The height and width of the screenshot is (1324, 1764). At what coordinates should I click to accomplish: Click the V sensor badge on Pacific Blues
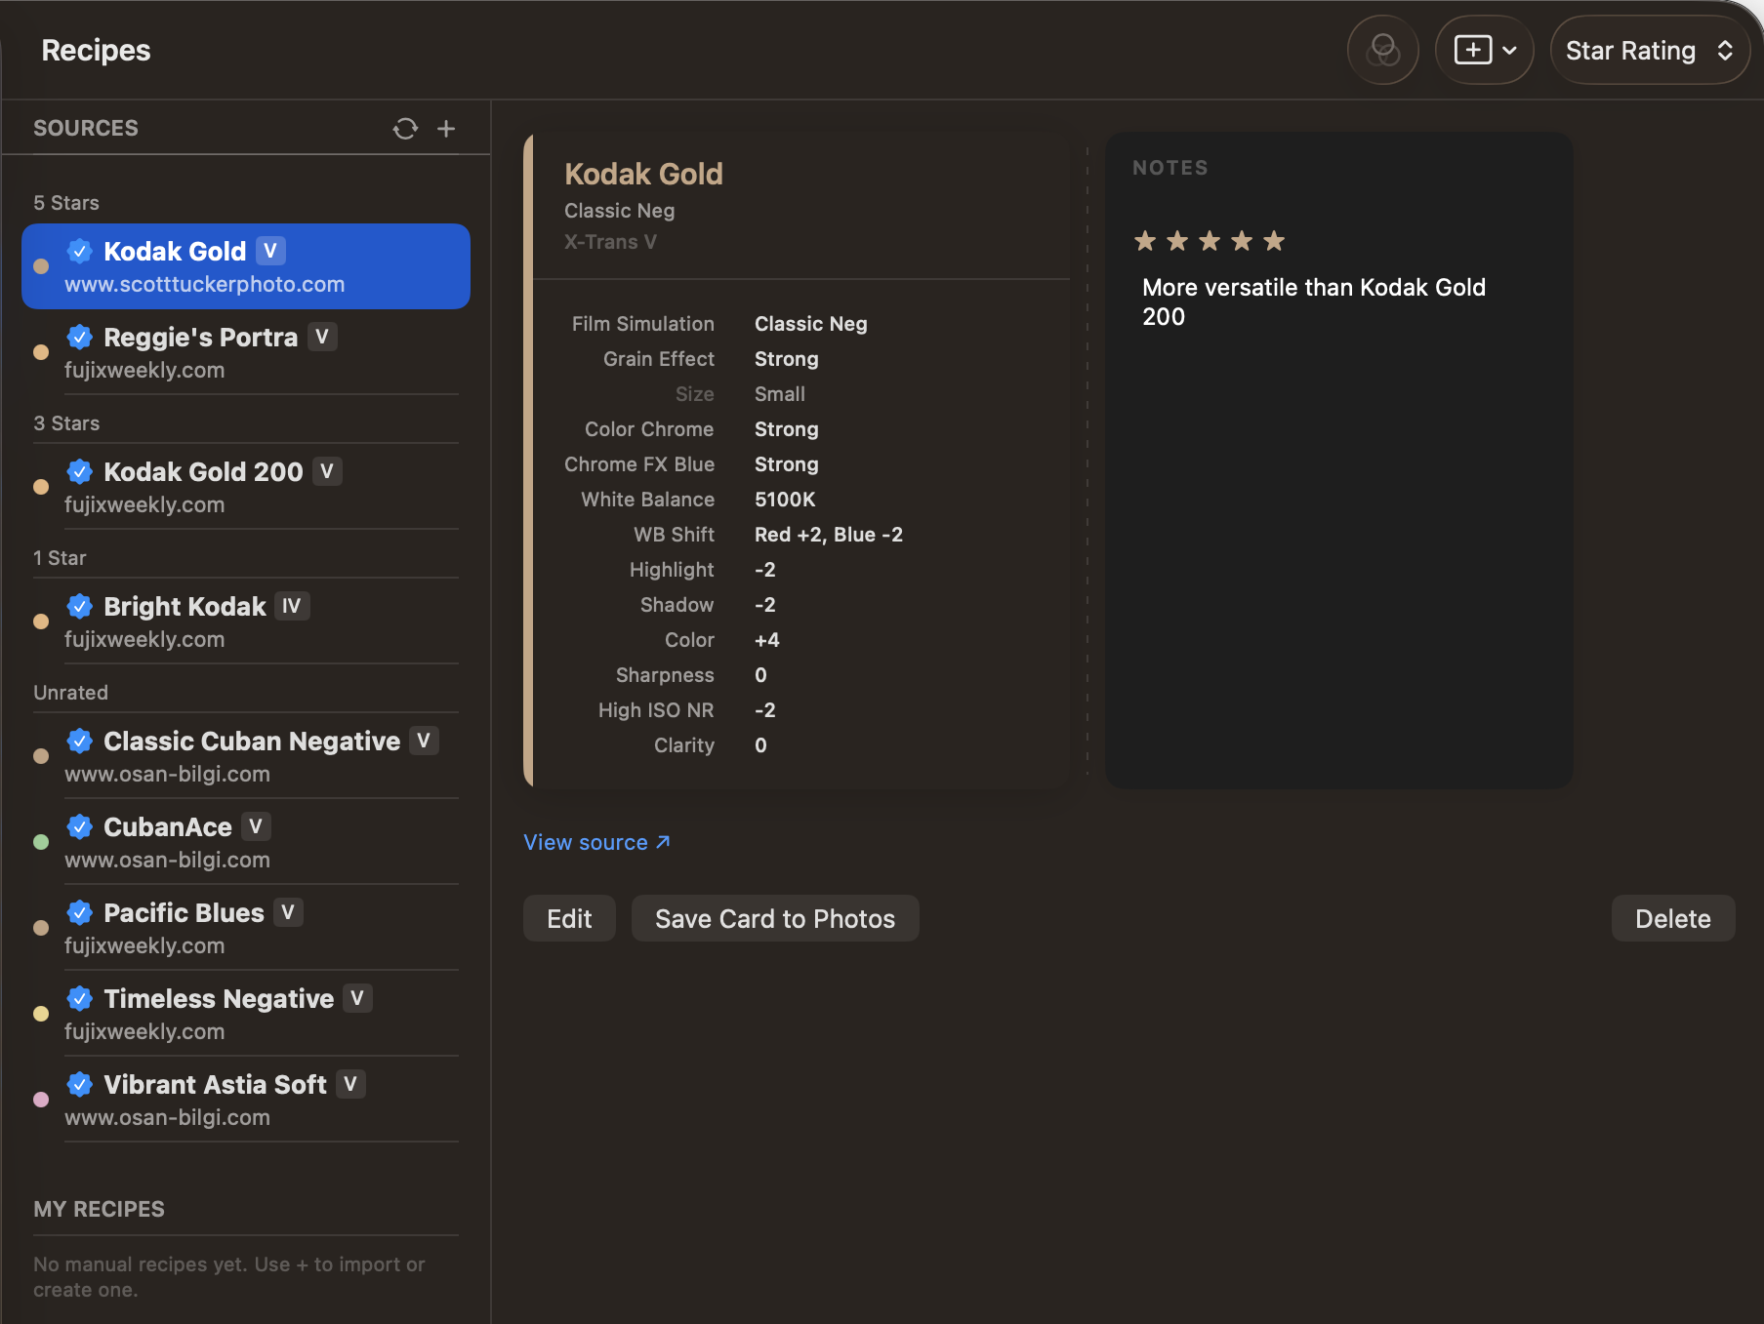pos(287,912)
